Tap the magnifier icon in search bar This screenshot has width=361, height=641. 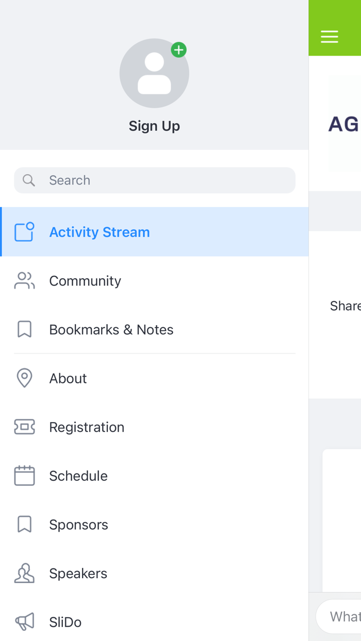(29, 180)
